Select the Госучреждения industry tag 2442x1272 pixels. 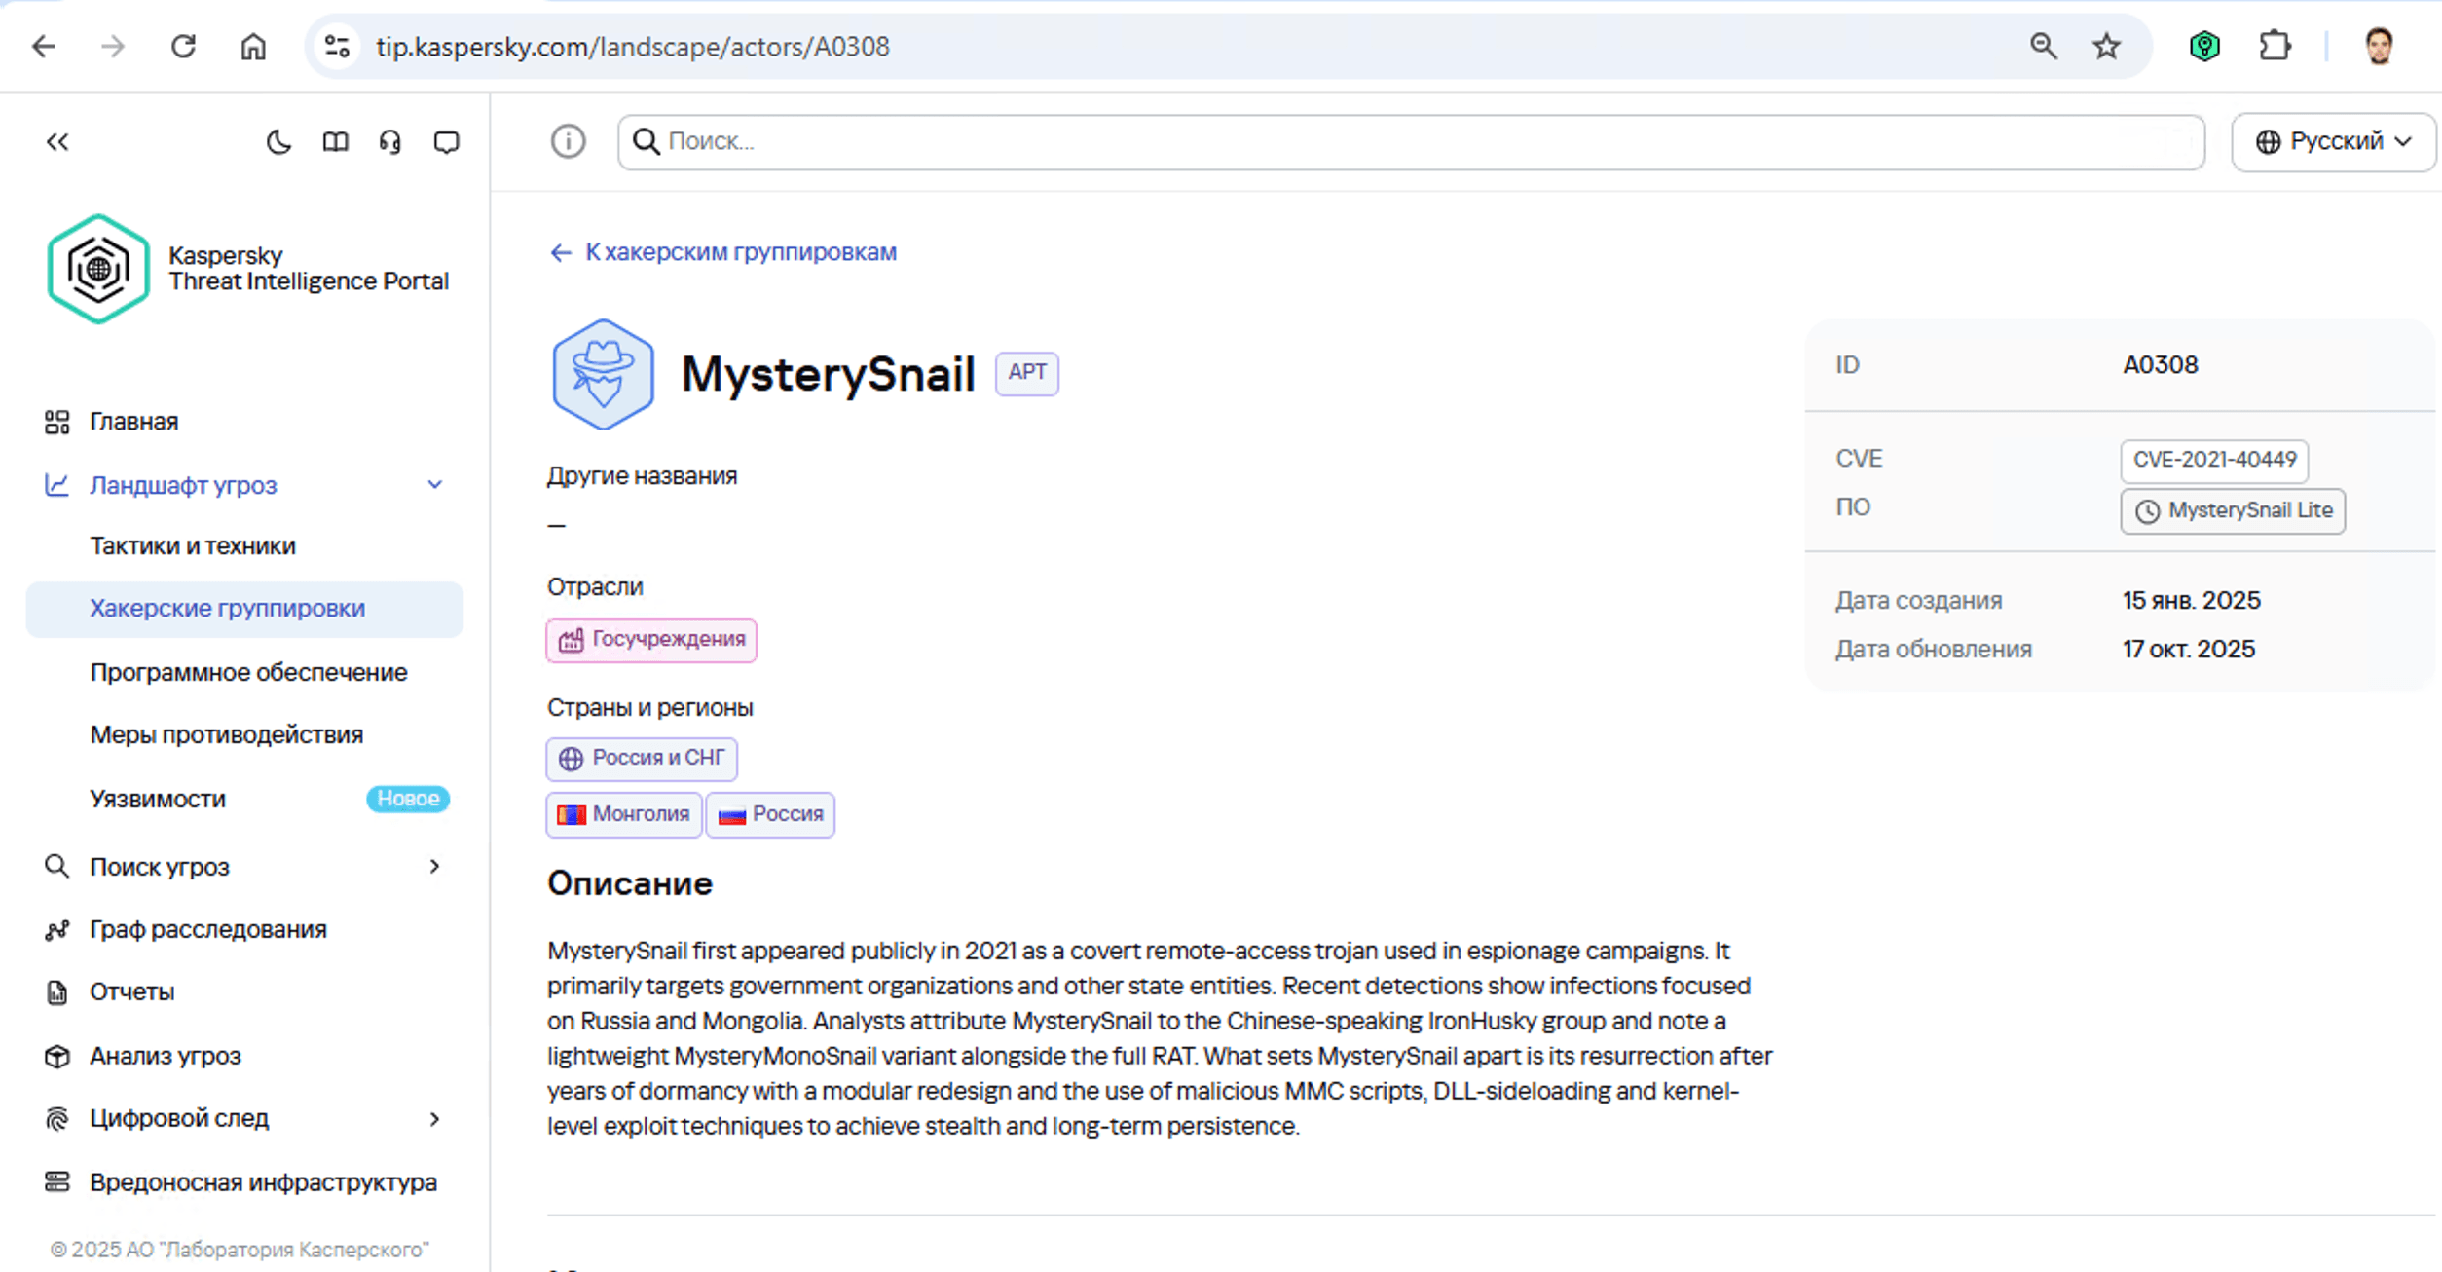[x=650, y=640]
